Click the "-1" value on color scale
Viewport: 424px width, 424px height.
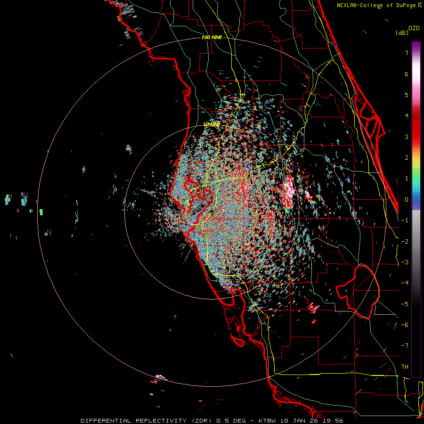tap(405, 220)
